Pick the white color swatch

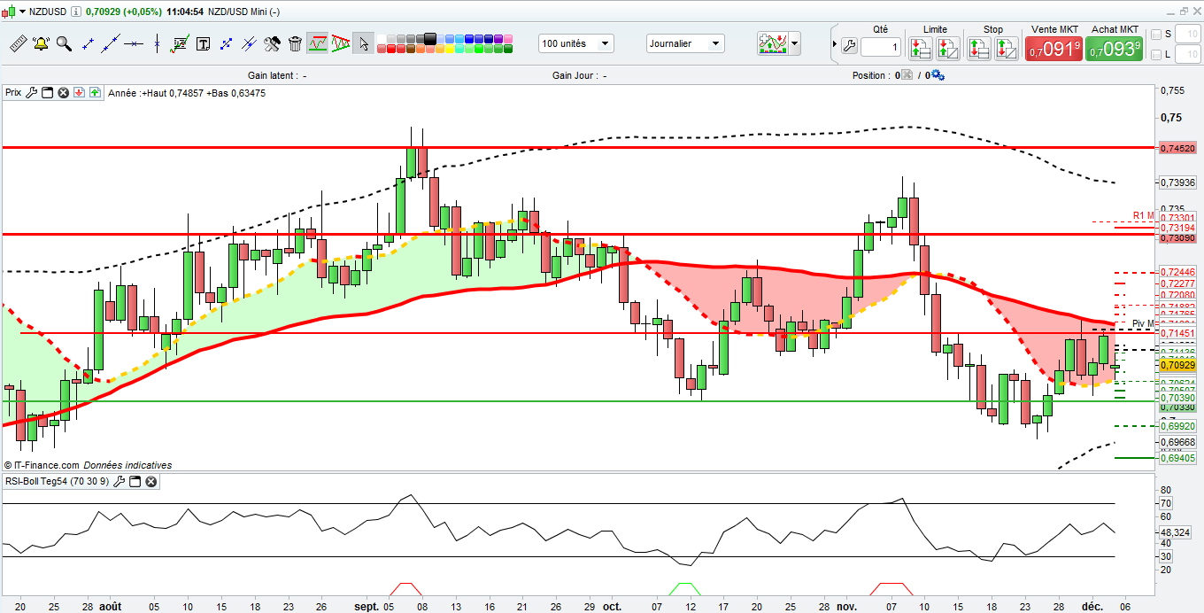click(382, 38)
